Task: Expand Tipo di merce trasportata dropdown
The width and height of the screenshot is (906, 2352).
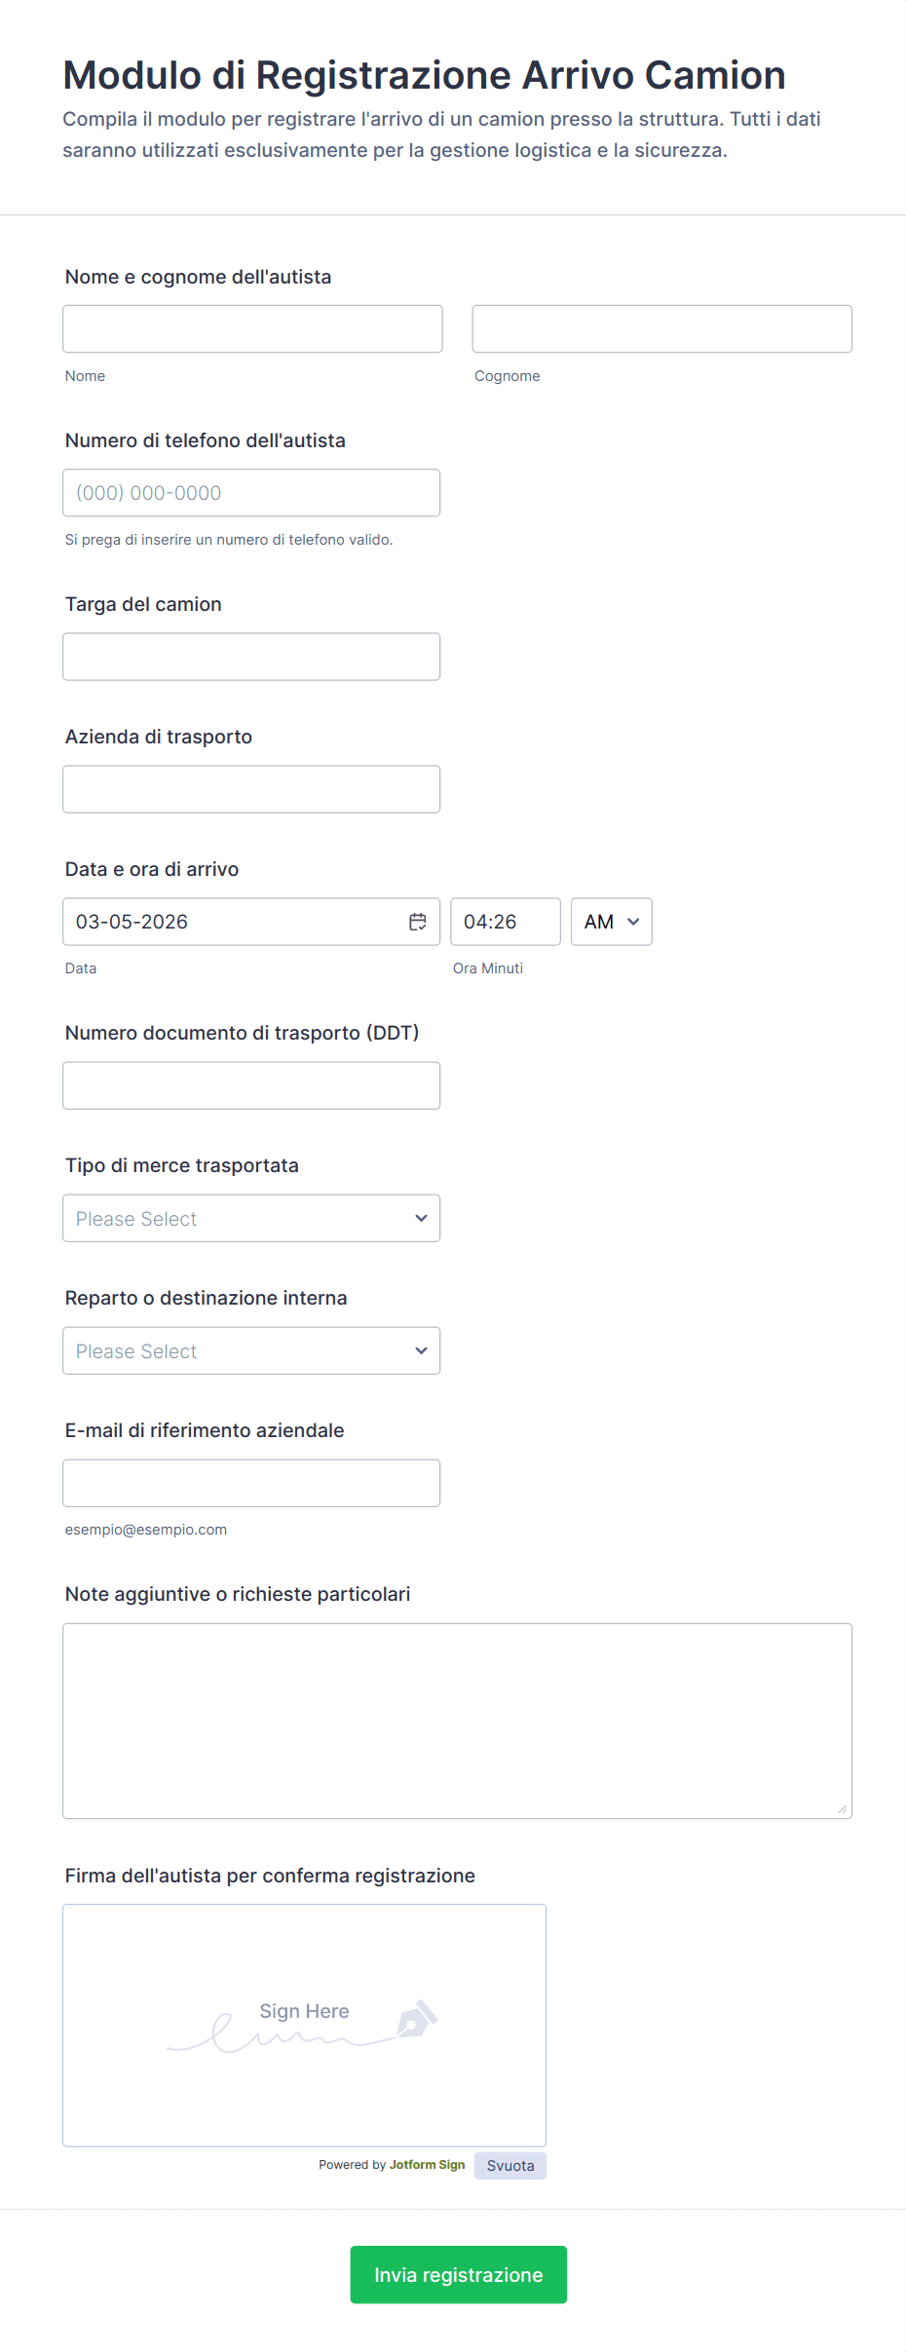Action: pyautogui.click(x=251, y=1218)
